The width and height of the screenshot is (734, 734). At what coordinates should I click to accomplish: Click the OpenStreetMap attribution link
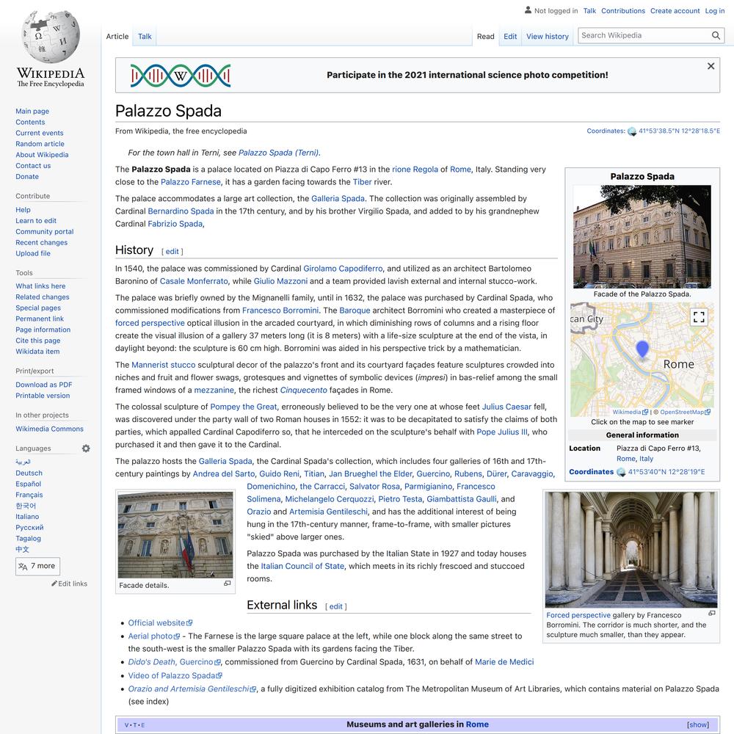pyautogui.click(x=686, y=412)
